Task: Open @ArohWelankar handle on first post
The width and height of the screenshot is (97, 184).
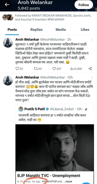Action: (52, 40)
